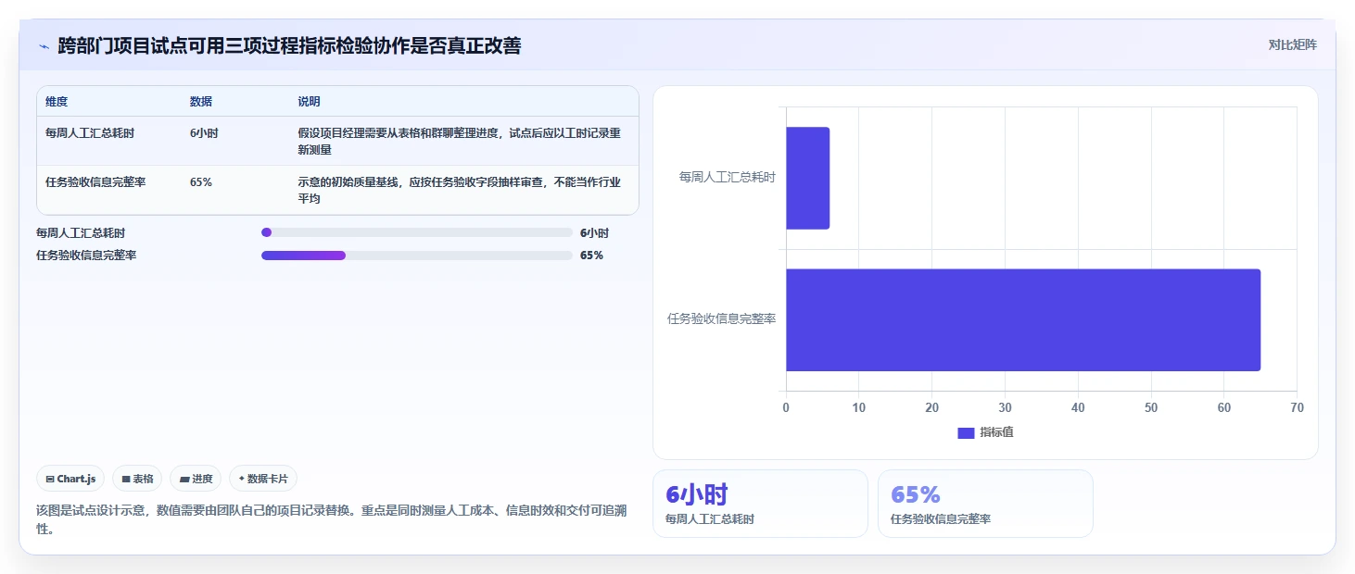The height and width of the screenshot is (574, 1355).
Task: Click the 每周人工汇总耗时 progress bar
Action: click(x=417, y=233)
